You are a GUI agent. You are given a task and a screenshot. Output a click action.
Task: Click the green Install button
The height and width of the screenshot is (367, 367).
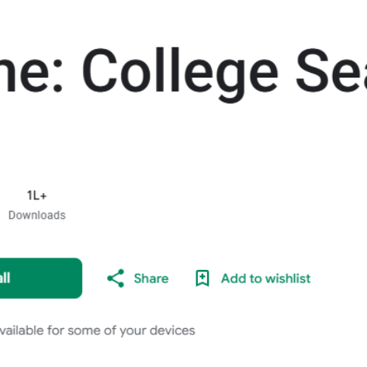pyautogui.click(x=41, y=278)
